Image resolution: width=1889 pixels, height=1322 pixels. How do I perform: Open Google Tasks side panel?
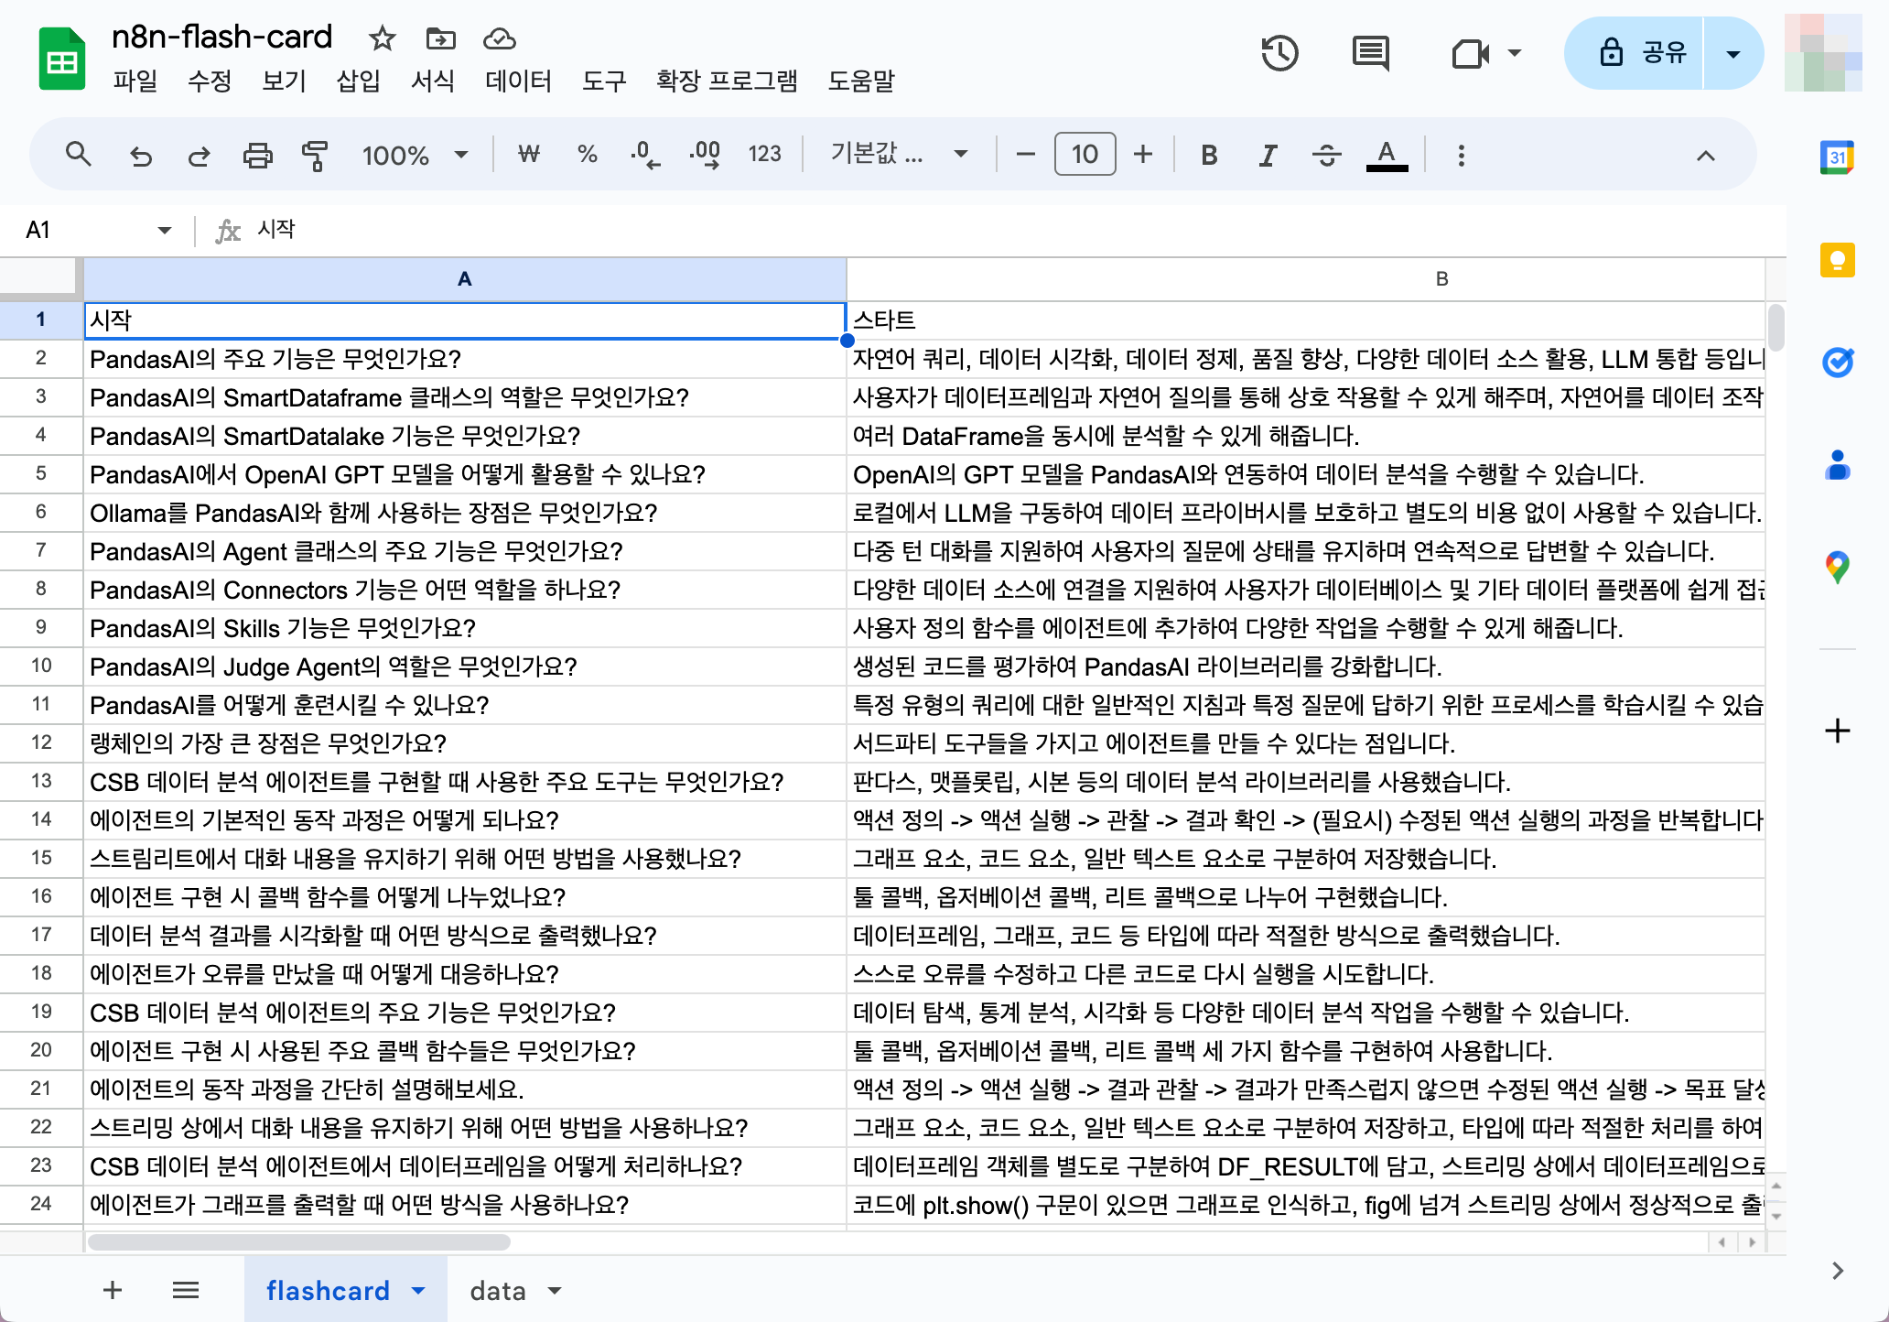click(x=1837, y=363)
